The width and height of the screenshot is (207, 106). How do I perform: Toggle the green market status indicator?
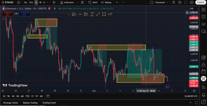pos(55,9)
